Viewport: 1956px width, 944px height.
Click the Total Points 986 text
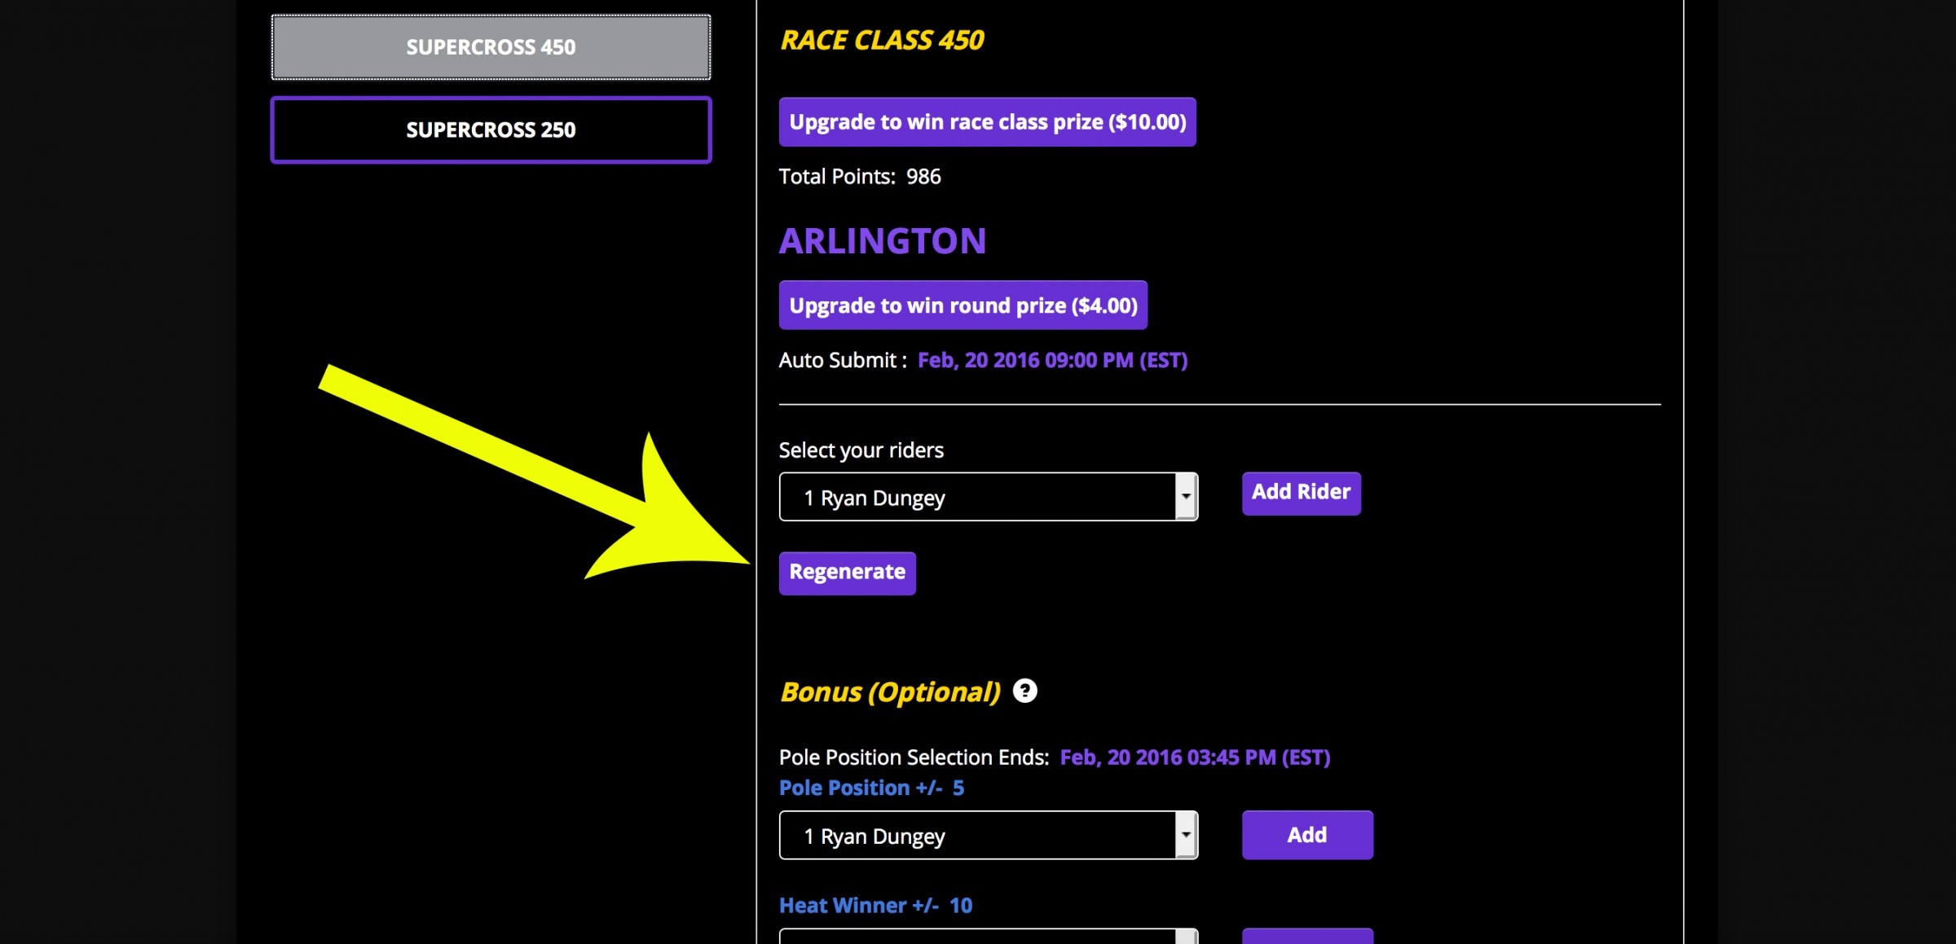pos(860,177)
